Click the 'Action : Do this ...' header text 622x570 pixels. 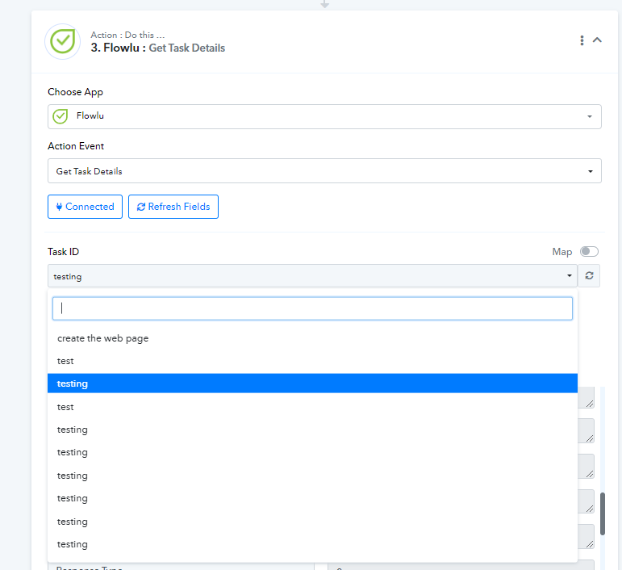pyautogui.click(x=127, y=35)
